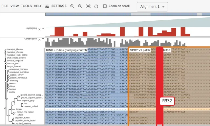The width and height of the screenshot is (210, 126).
Task: Select squirrel_gray in the tree
Action: 28,100
